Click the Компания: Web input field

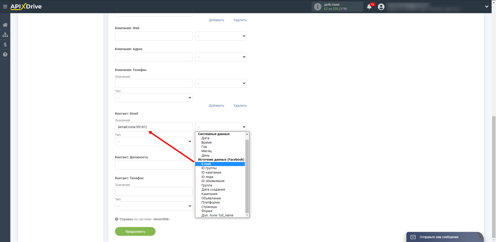click(x=154, y=36)
